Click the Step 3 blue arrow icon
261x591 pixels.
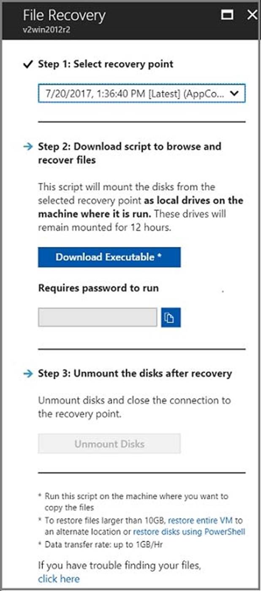(28, 373)
